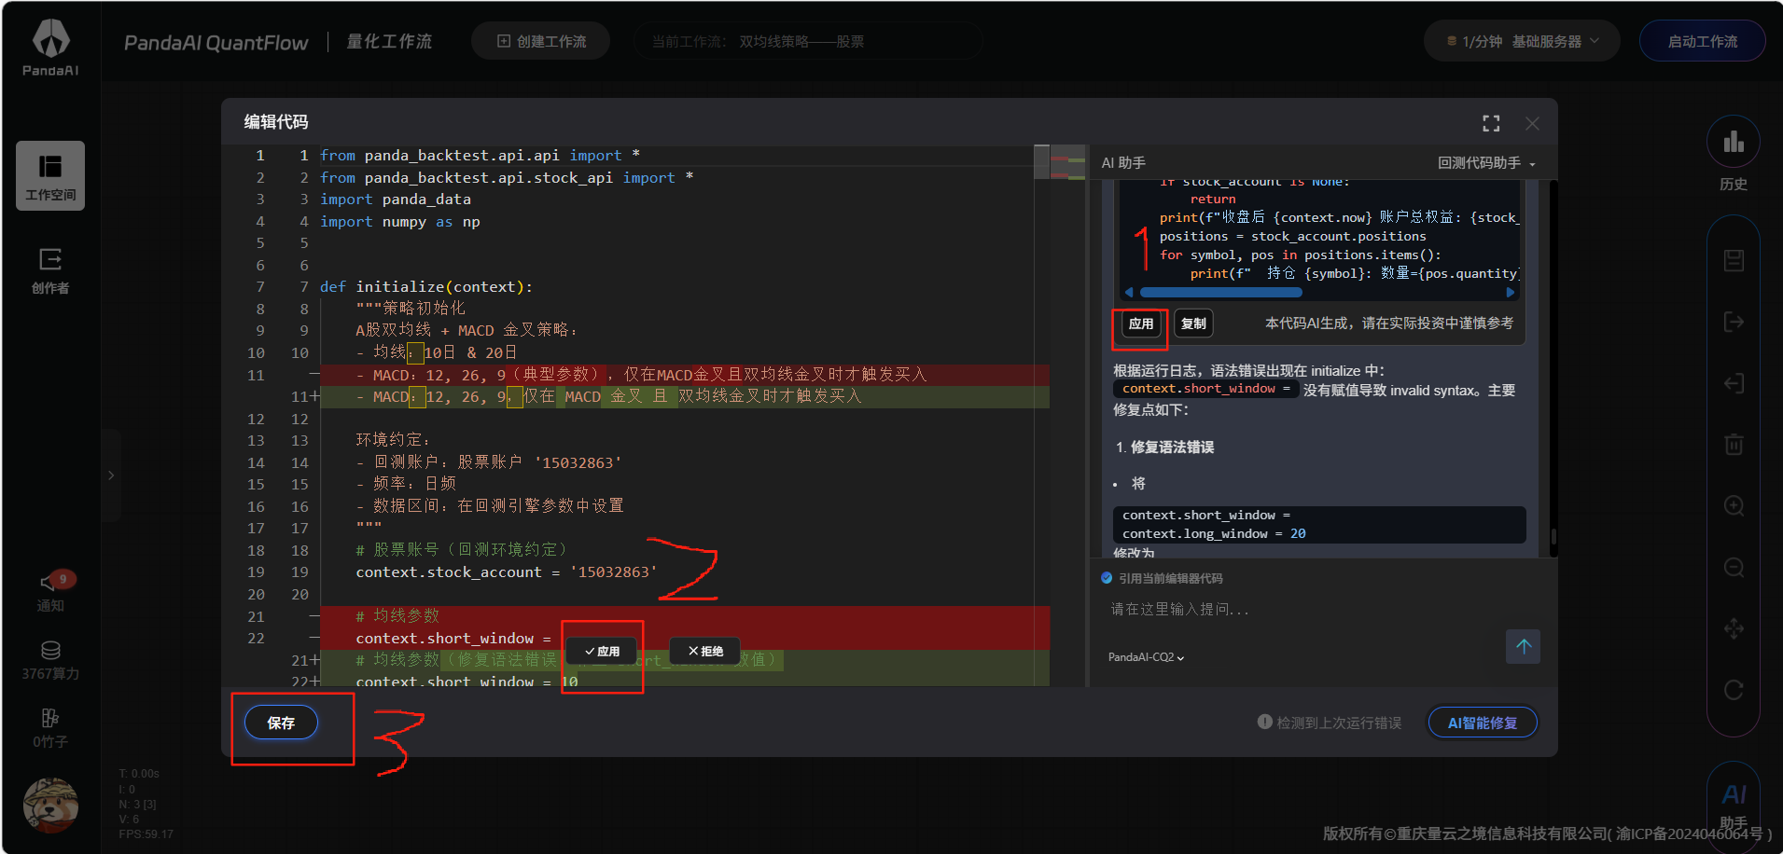The image size is (1783, 854).
Task: Open the AI 助手 button at bottom right
Action: 1734,807
